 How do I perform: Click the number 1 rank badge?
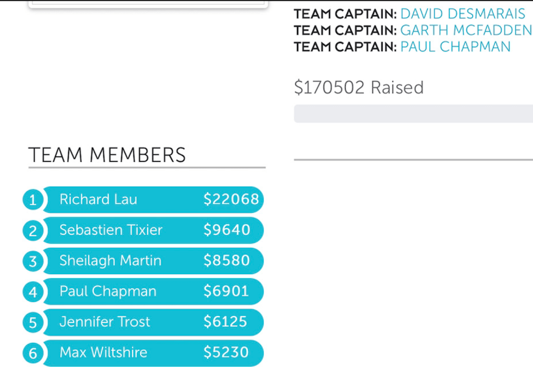pos(33,200)
